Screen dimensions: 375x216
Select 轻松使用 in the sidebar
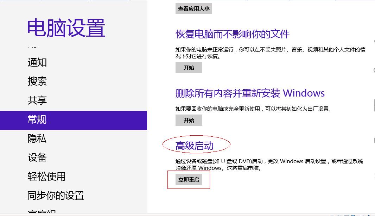point(46,177)
